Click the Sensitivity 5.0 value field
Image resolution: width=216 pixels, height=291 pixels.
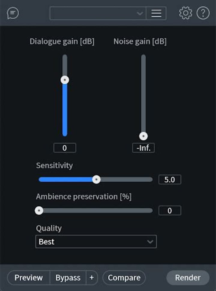click(x=169, y=180)
